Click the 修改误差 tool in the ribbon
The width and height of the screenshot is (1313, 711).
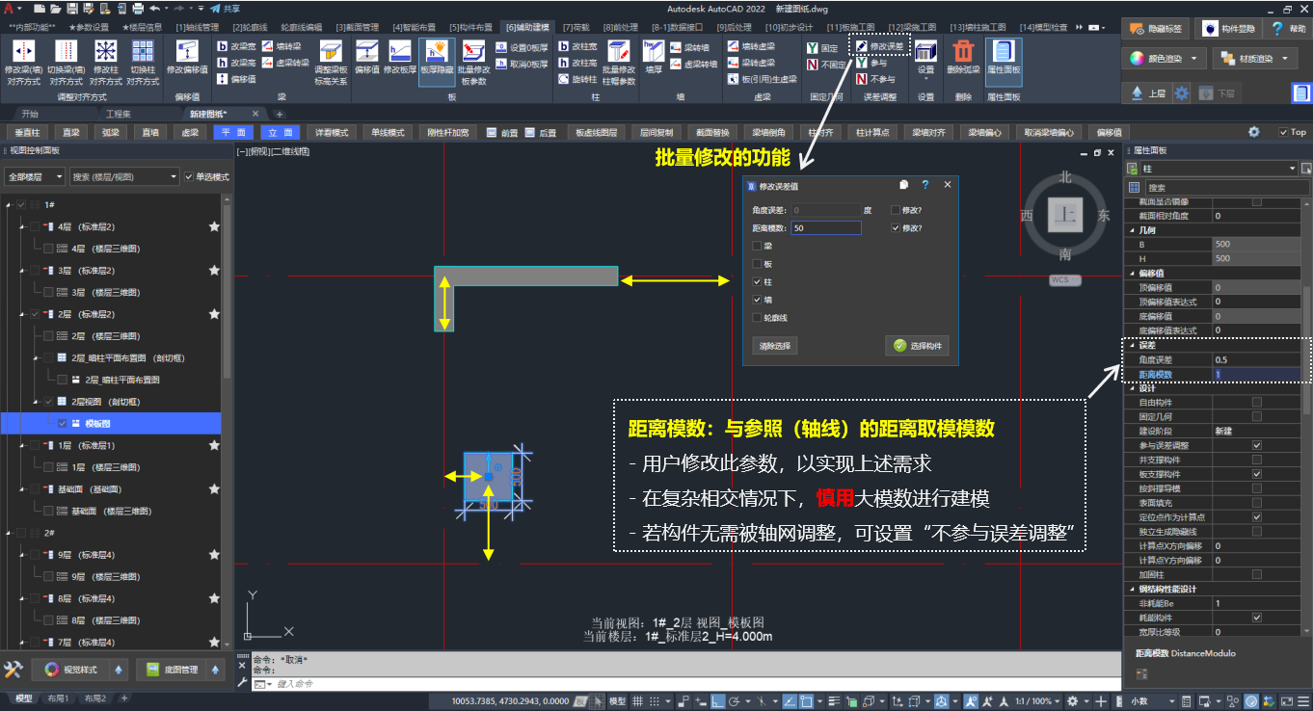click(x=880, y=46)
